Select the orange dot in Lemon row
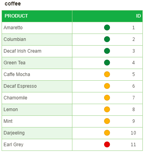Image resolution: width=144 pixels, height=154 pixels. [107, 110]
